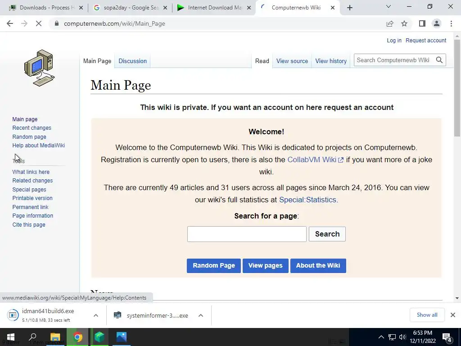The height and width of the screenshot is (346, 461).
Task: Open What links here link
Action: (31, 172)
